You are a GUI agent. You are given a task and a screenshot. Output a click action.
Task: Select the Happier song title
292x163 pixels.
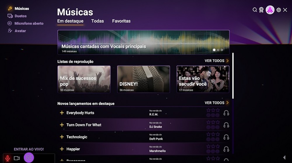pos(73,149)
